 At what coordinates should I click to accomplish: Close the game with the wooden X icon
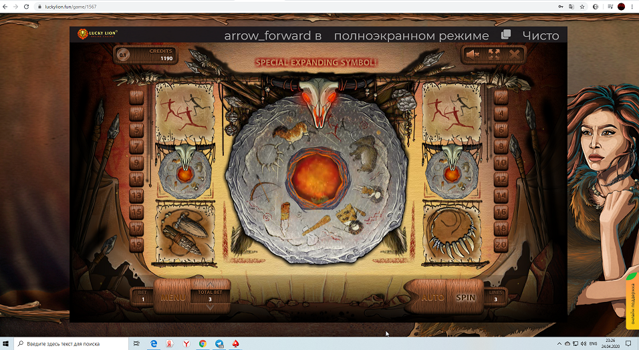coord(514,54)
